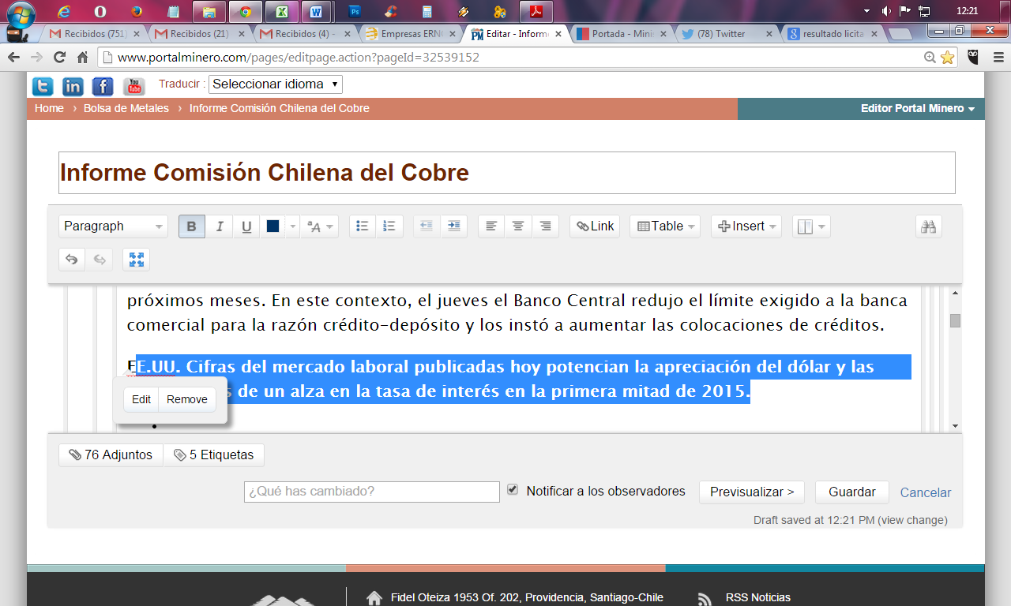This screenshot has width=1011, height=606.
Task: Click the Guardar button
Action: click(851, 492)
